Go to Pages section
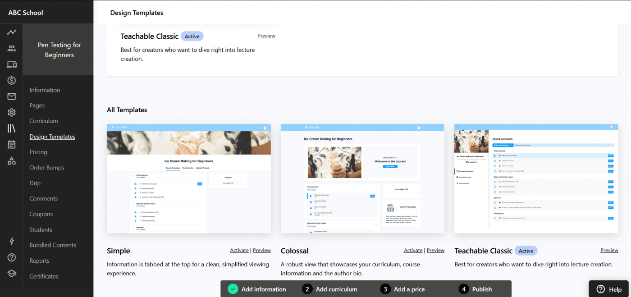The height and width of the screenshot is (297, 631). tap(37, 105)
